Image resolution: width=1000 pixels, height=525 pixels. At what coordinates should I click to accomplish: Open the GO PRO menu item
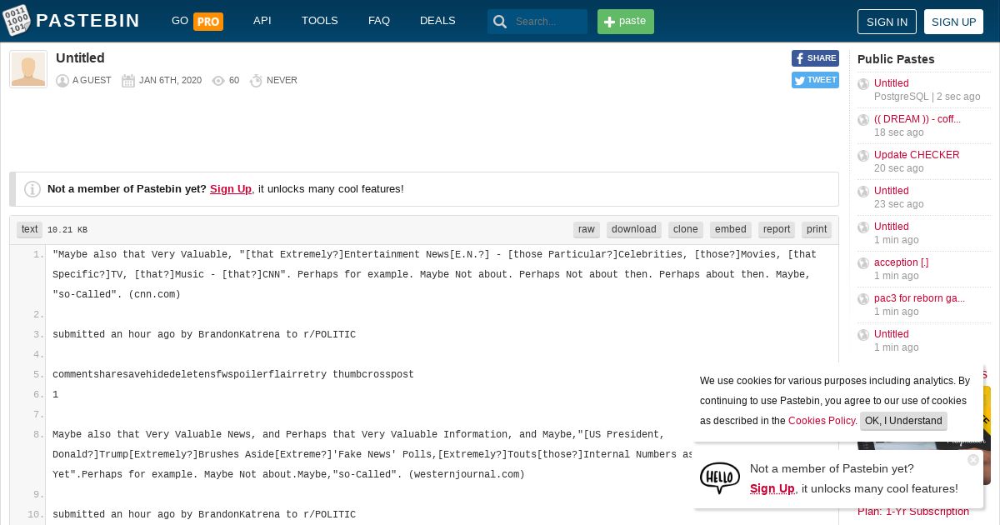click(197, 21)
